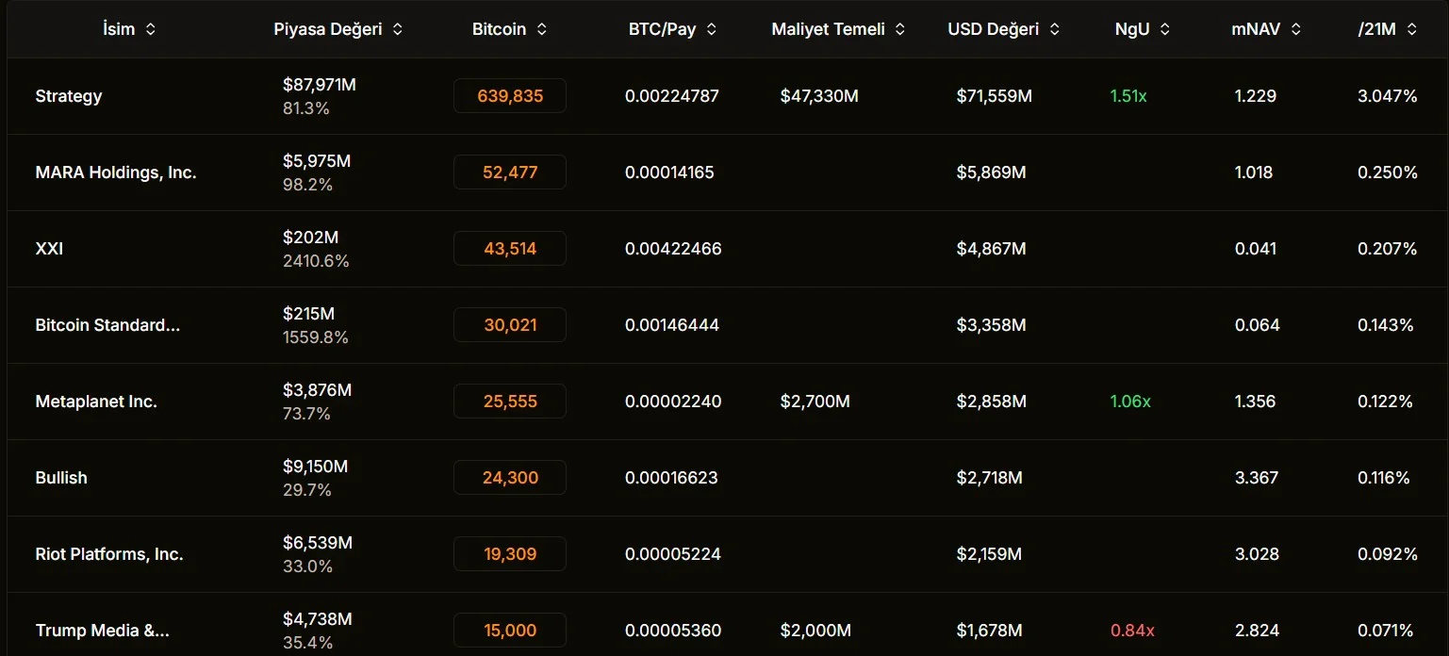Open Riot Platforms, Inc. entry
1449x656 pixels.
click(x=109, y=554)
